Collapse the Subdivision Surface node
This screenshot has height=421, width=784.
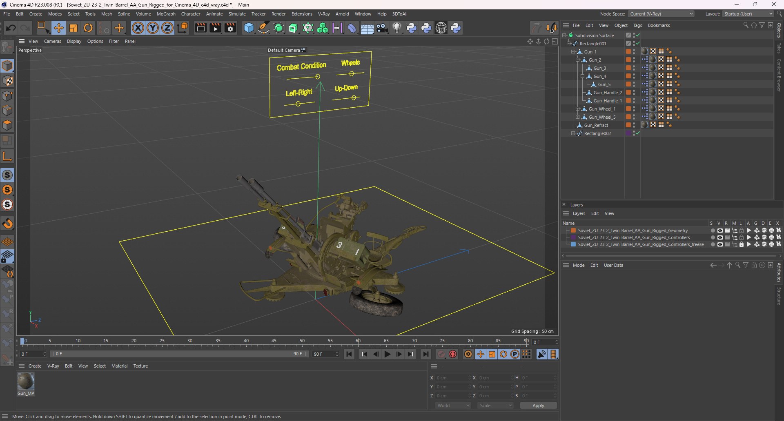pos(564,35)
